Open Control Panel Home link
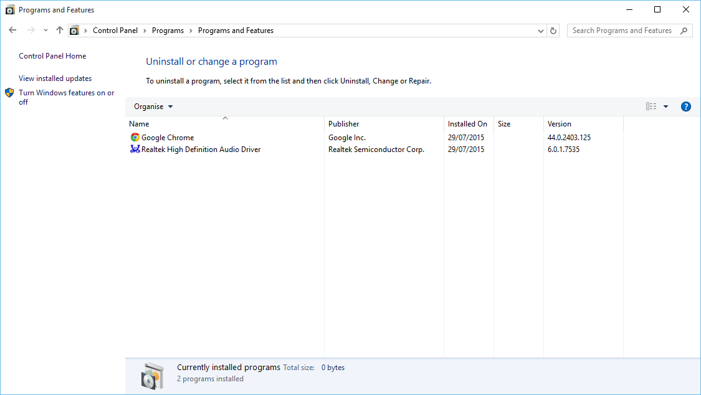This screenshot has height=395, width=701. click(52, 56)
